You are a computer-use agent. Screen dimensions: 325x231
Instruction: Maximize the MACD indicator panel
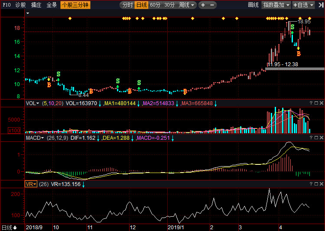coord(316,138)
